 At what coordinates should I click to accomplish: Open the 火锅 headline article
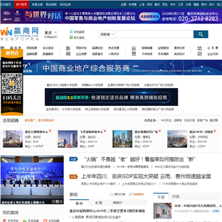pyautogui.click(x=140, y=159)
